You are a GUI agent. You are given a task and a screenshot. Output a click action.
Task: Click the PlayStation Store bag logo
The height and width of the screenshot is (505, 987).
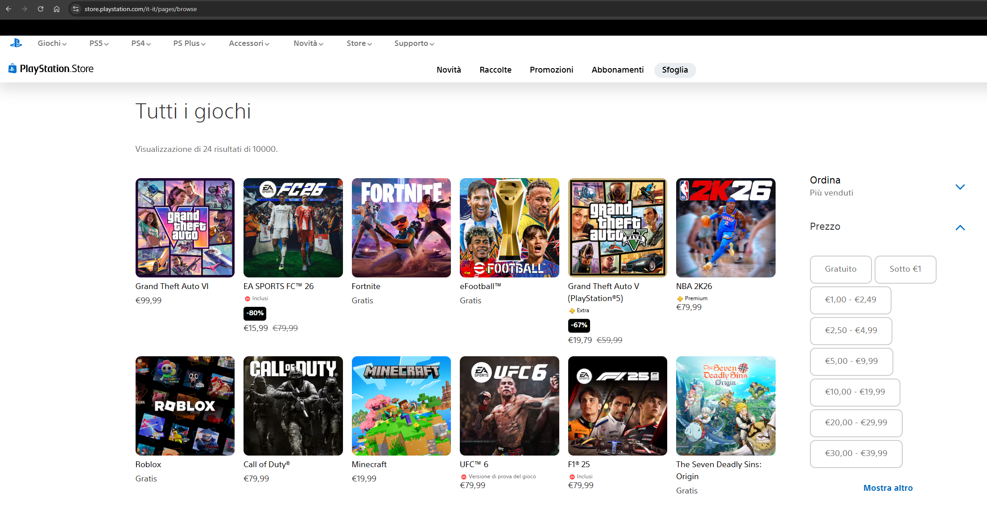(x=12, y=68)
